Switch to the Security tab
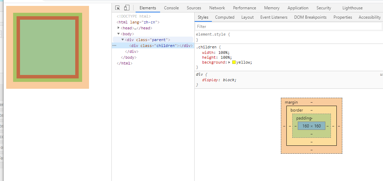Screen dimensions: 383x181 [x=324, y=8]
